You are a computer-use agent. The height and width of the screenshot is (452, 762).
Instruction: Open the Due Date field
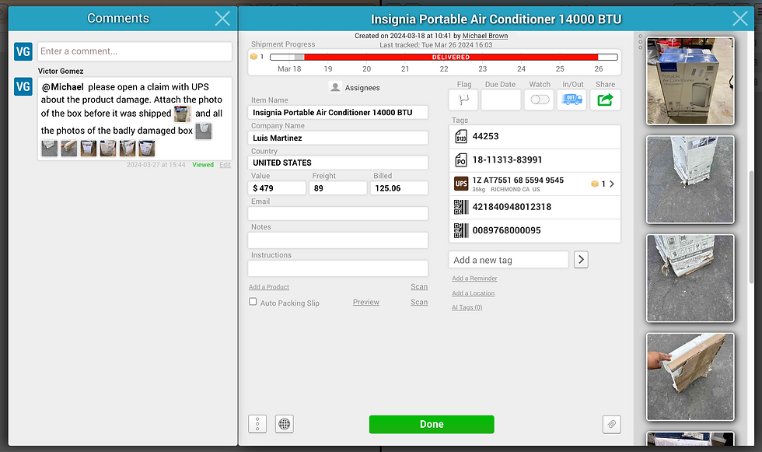501,100
